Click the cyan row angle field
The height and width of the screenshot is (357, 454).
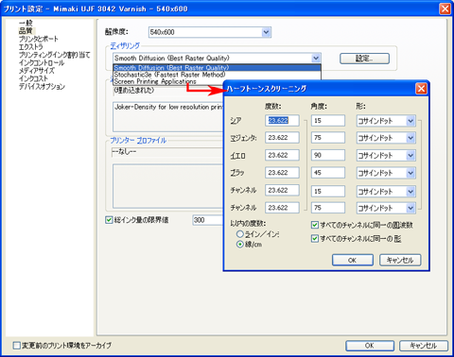328,121
